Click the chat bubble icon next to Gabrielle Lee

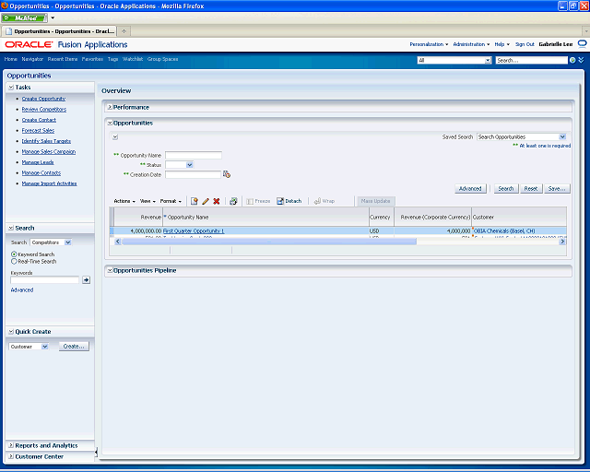click(x=582, y=44)
